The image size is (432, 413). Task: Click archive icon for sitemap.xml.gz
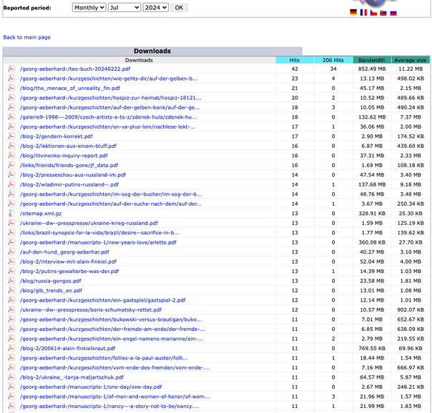click(x=11, y=213)
